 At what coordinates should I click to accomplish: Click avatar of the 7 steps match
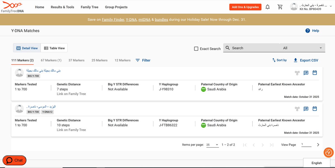[x=19, y=73]
